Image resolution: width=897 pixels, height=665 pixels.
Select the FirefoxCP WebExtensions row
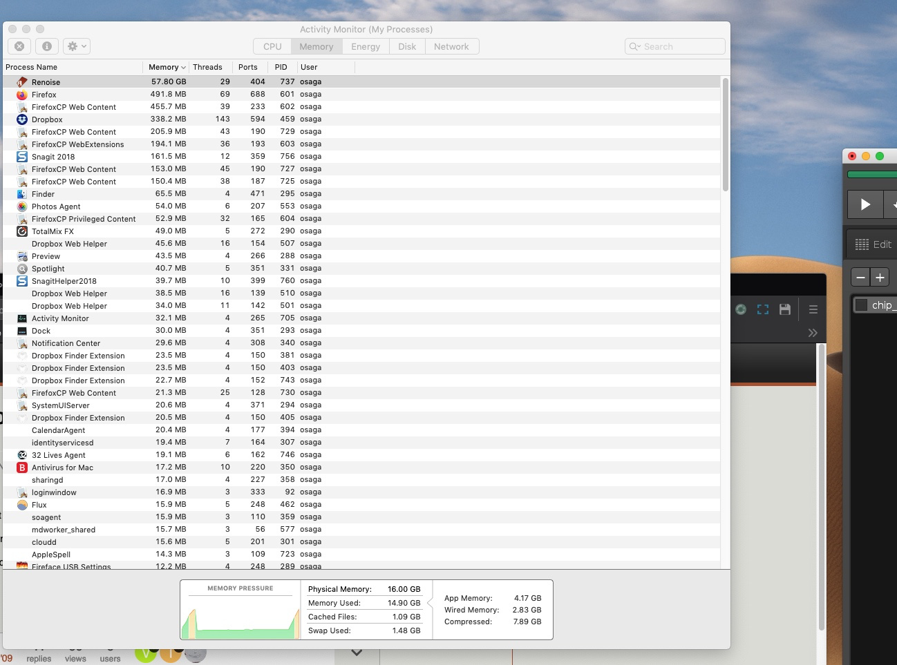(361, 144)
